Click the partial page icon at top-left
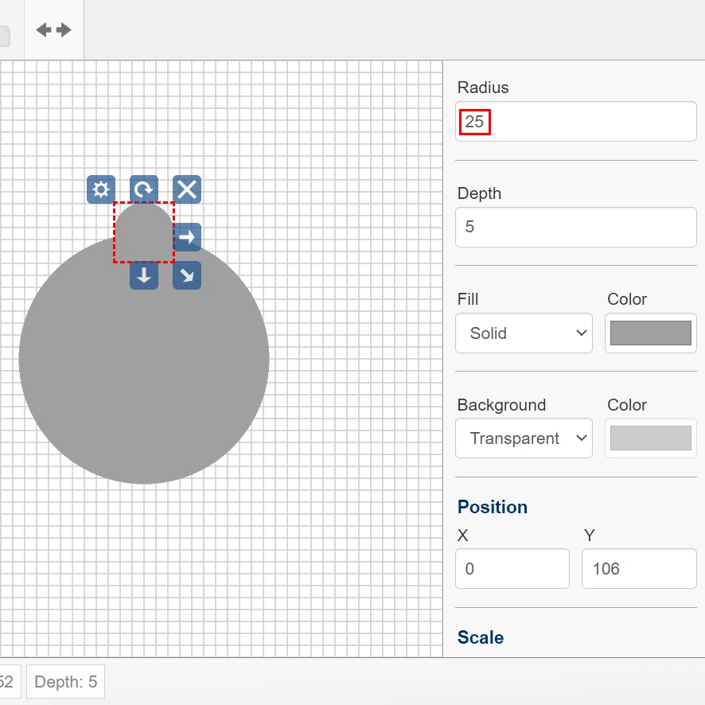 5,36
